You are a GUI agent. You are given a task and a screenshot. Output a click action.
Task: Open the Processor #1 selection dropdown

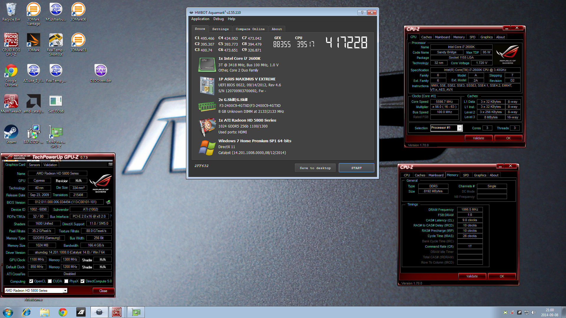click(x=446, y=128)
